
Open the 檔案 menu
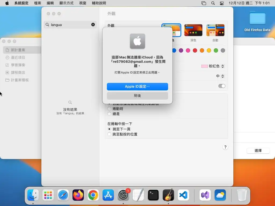pos(38,3)
